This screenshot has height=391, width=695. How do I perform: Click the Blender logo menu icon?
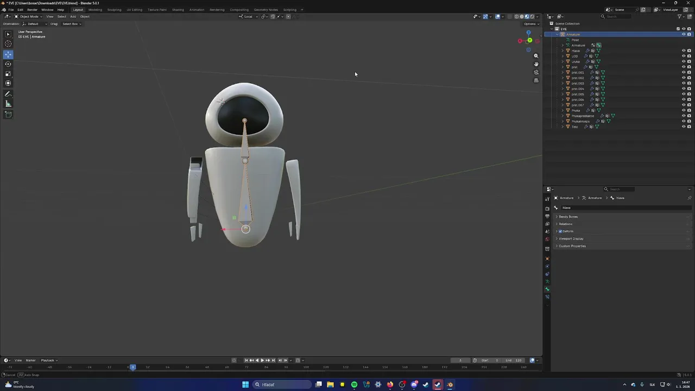point(4,10)
